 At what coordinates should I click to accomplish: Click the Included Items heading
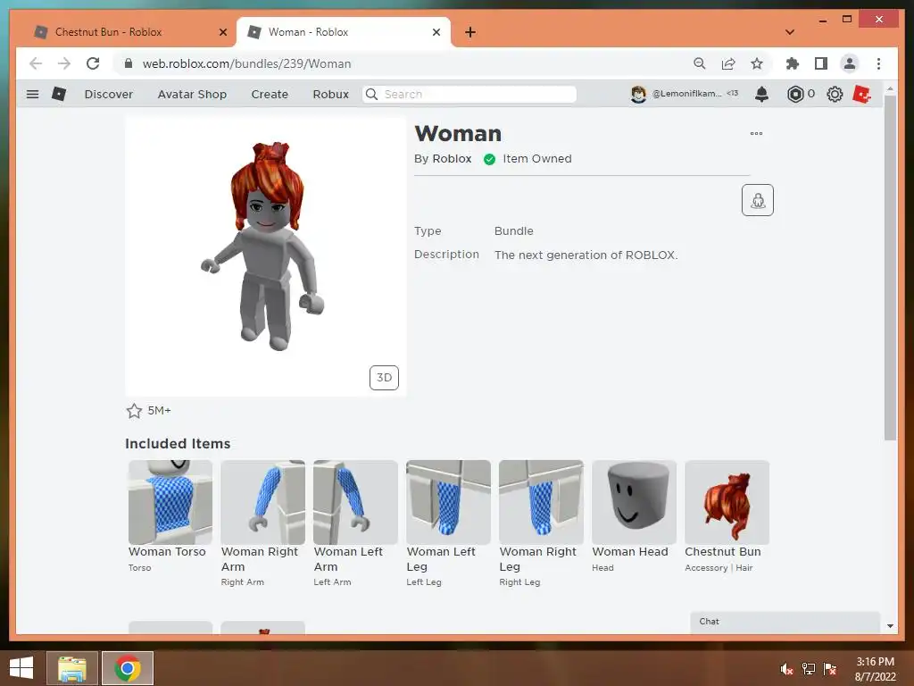coord(178,444)
